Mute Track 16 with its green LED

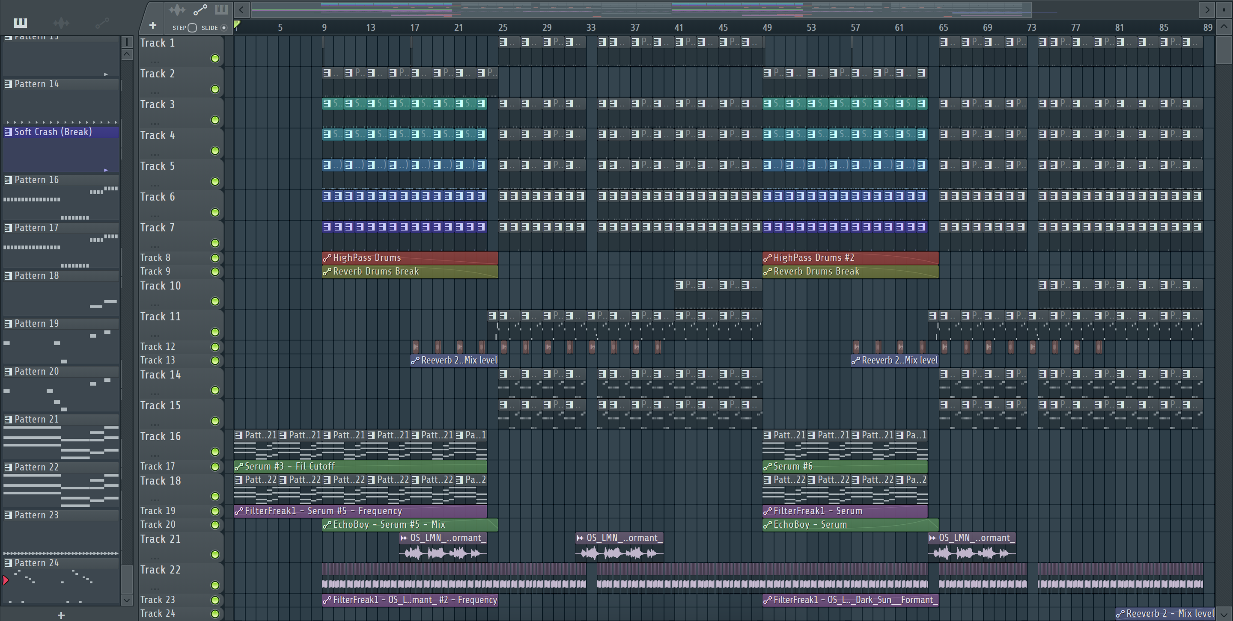point(215,452)
